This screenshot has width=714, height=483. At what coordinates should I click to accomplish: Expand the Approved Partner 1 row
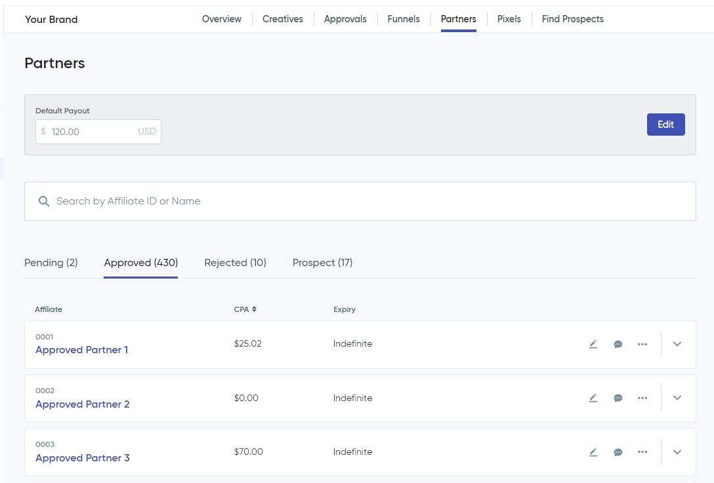[x=677, y=344]
